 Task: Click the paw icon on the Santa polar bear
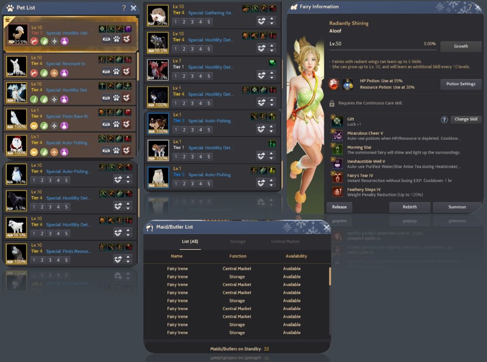coord(116,151)
